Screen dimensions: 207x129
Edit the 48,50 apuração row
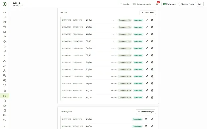coord(152,126)
